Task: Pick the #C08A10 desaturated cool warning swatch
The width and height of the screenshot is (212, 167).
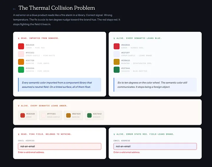Action: [117, 62]
